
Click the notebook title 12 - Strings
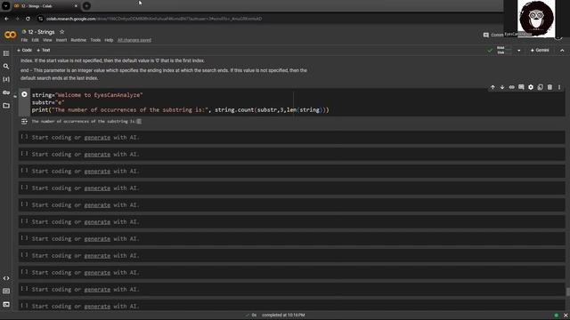[42, 32]
